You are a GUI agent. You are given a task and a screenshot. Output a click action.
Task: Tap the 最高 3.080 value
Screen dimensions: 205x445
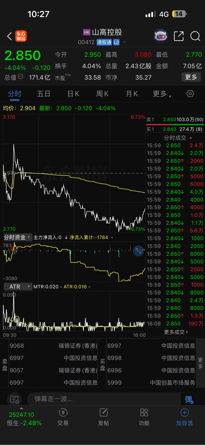[x=143, y=55]
